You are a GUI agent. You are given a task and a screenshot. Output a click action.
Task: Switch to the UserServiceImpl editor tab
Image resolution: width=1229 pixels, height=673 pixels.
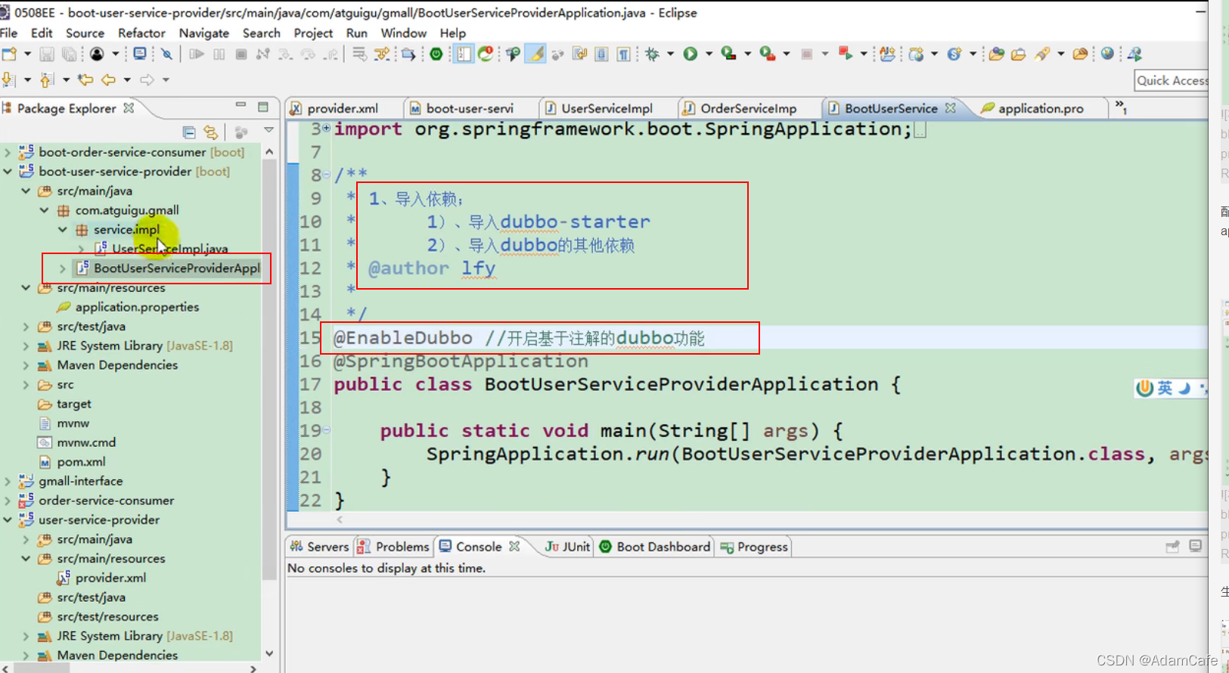607,109
